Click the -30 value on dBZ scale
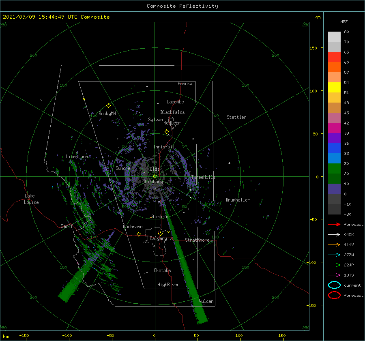Viewport: 365px width, 341px height. click(x=348, y=214)
